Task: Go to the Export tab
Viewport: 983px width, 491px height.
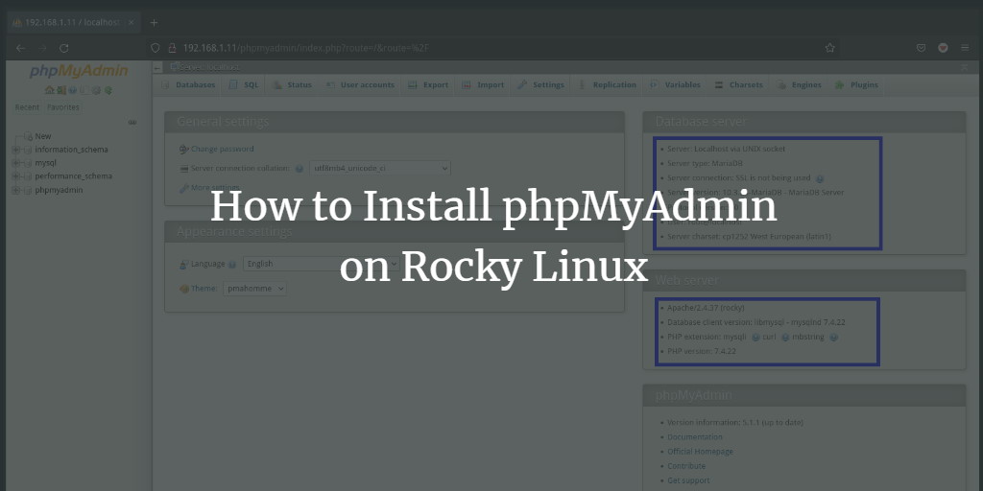Action: [428, 85]
